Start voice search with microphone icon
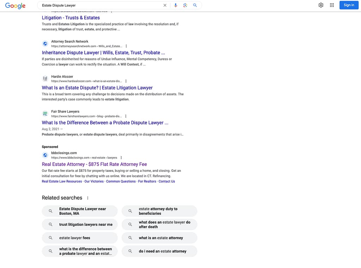The width and height of the screenshot is (361, 268). [x=176, y=5]
